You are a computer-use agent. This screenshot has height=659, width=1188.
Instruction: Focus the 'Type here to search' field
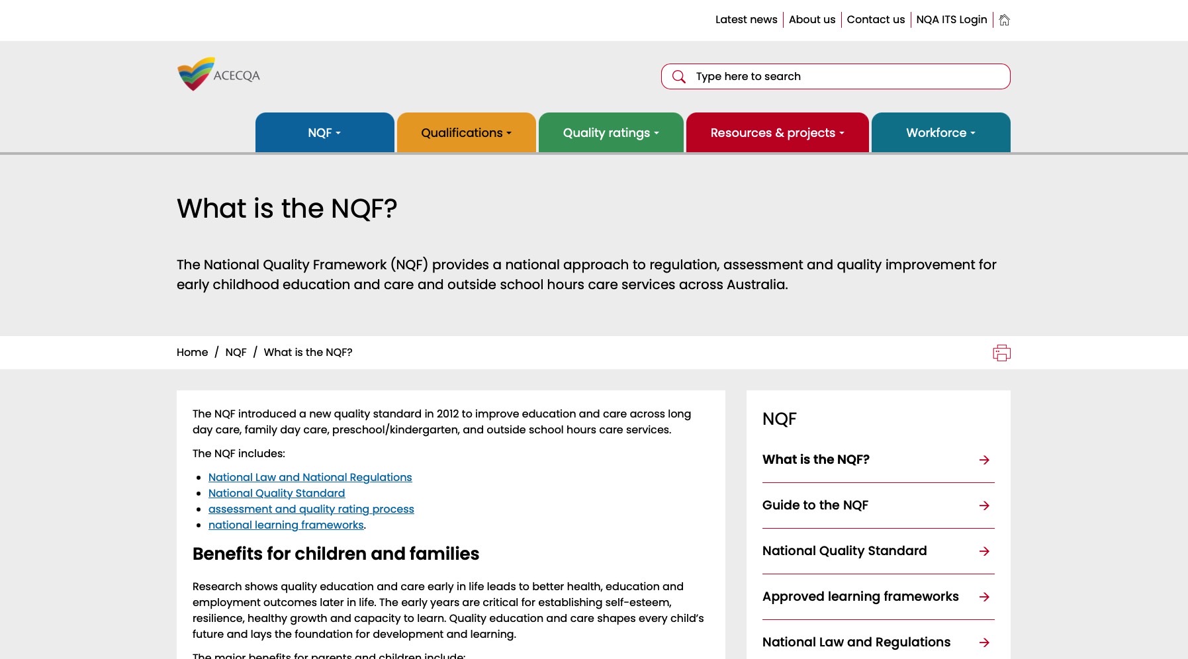tap(847, 77)
